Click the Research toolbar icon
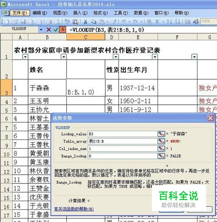This screenshot has width=217, height=222. (x=75, y=22)
